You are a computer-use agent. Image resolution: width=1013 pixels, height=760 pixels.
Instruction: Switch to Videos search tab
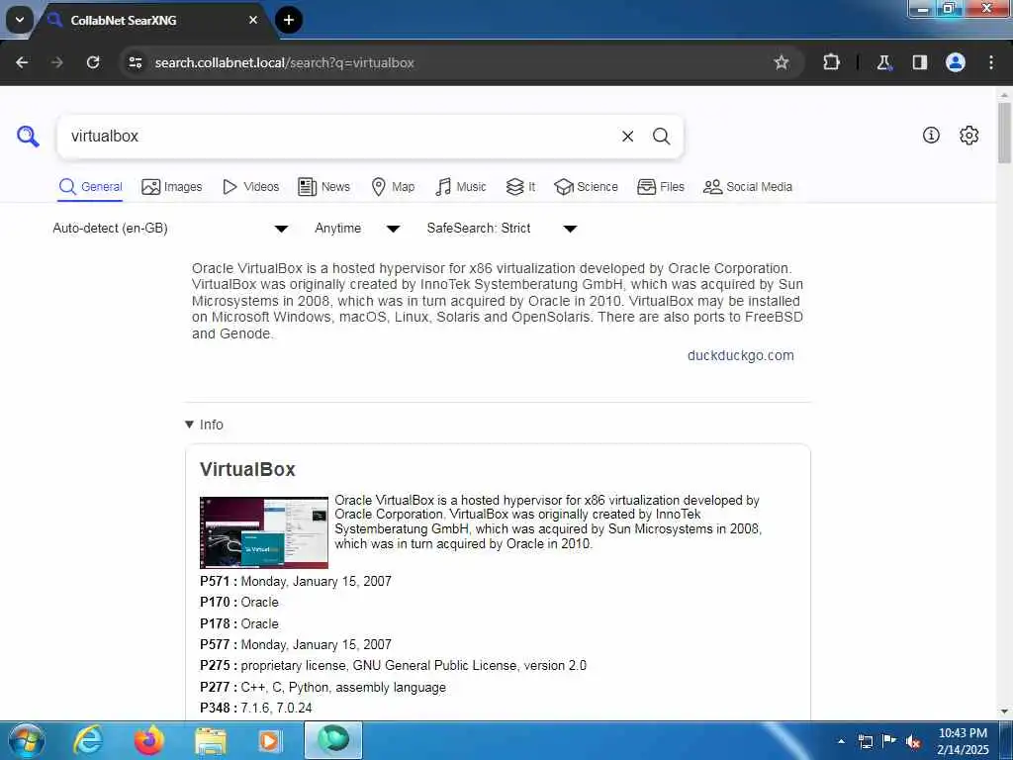pyautogui.click(x=250, y=187)
